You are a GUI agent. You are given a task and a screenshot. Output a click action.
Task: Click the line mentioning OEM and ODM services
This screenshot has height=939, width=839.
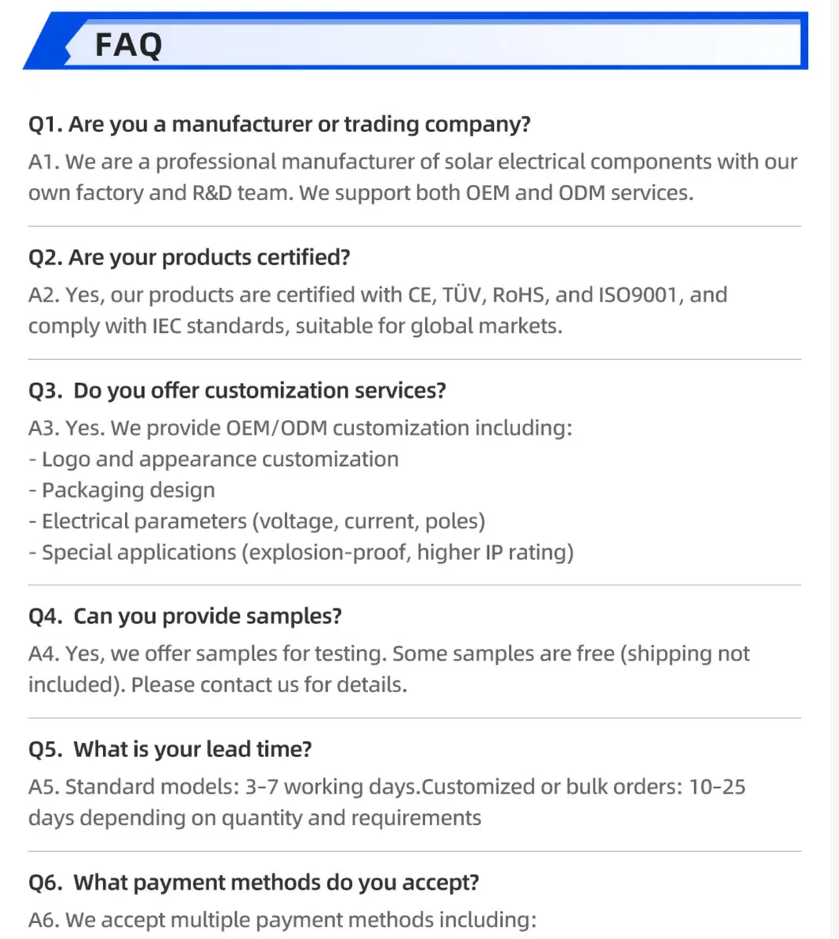pos(360,193)
